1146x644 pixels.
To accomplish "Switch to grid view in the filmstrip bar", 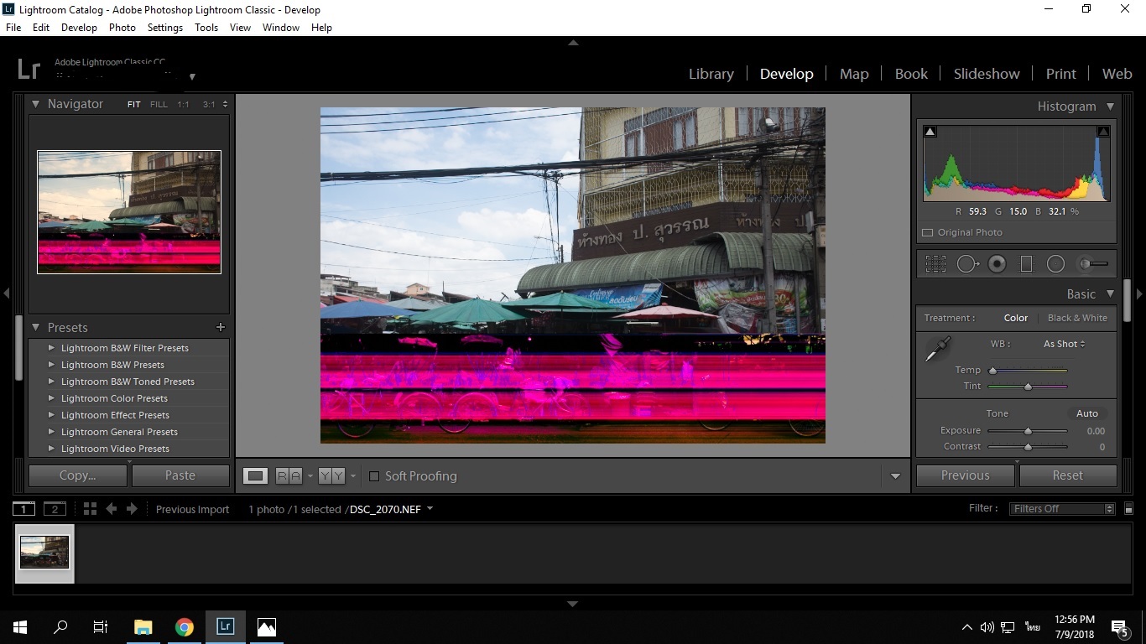I will pyautogui.click(x=90, y=509).
